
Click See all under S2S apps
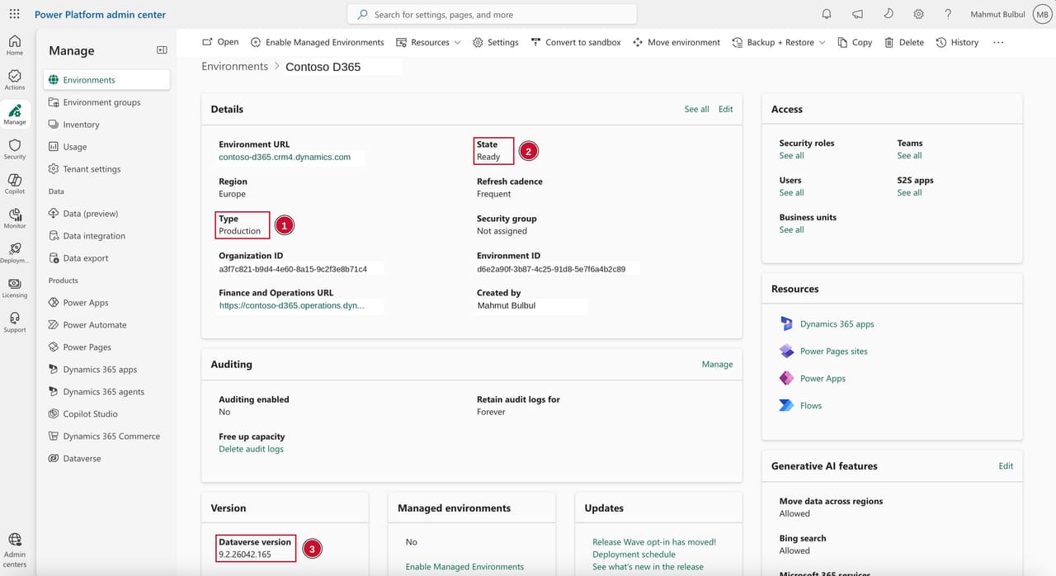pyautogui.click(x=909, y=192)
